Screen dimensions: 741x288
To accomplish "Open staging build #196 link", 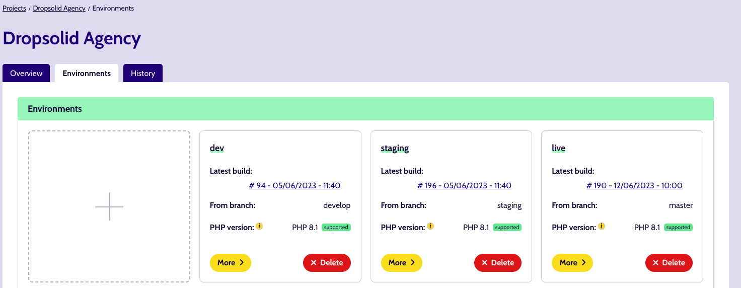I will click(x=464, y=186).
